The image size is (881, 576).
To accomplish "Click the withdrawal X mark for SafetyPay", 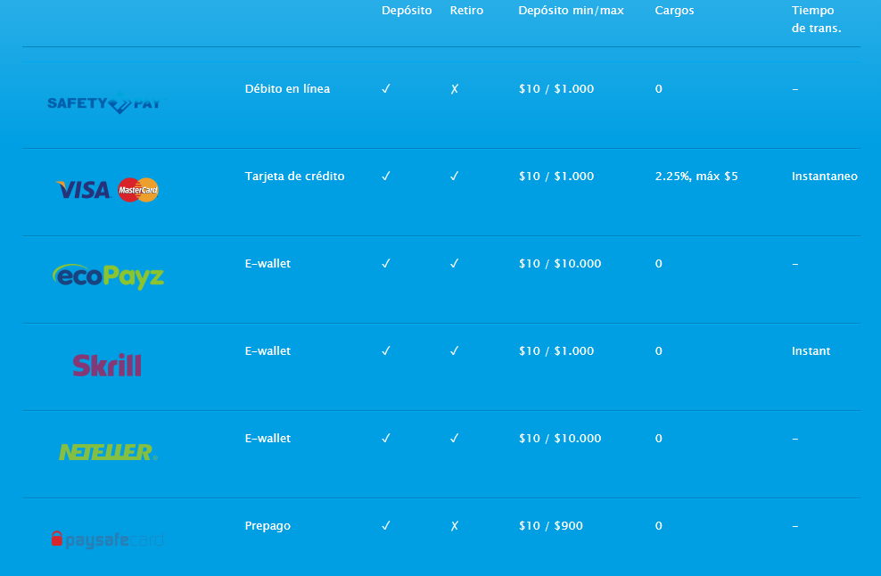I will 455,89.
